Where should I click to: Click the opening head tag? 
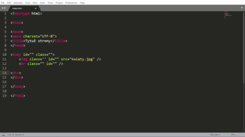coord(17,32)
